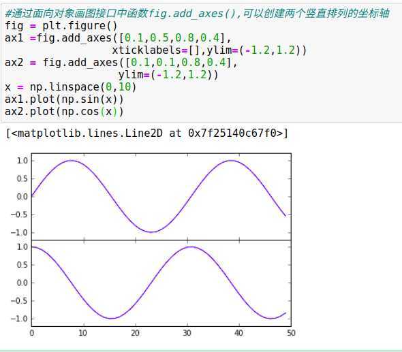Image resolution: width=402 pixels, height=352 pixels.
Task: Click the ax1.plot(np.sin(x)) line
Action: click(64, 99)
